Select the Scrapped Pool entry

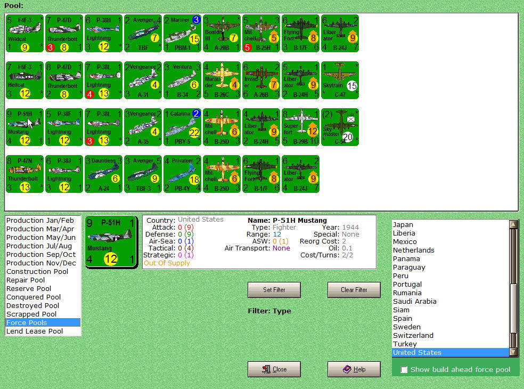tap(43, 314)
